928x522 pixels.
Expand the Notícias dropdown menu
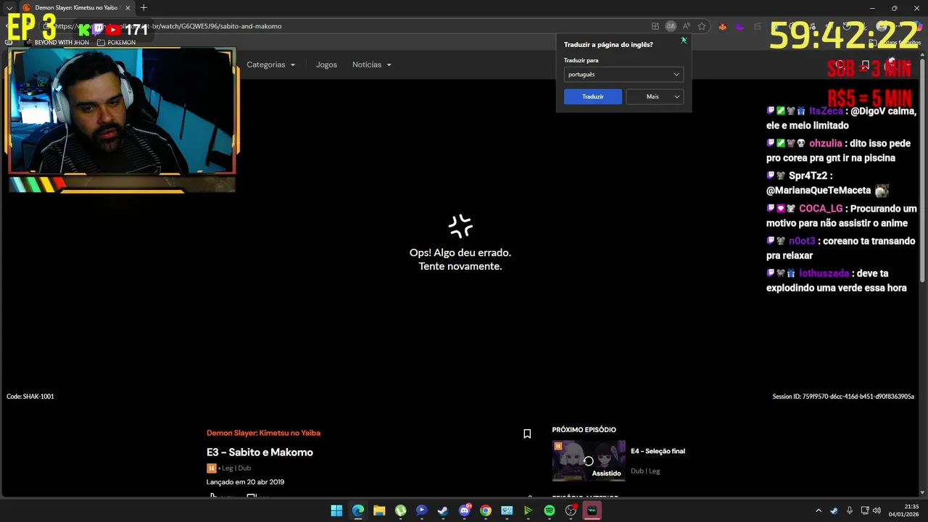pyautogui.click(x=372, y=65)
